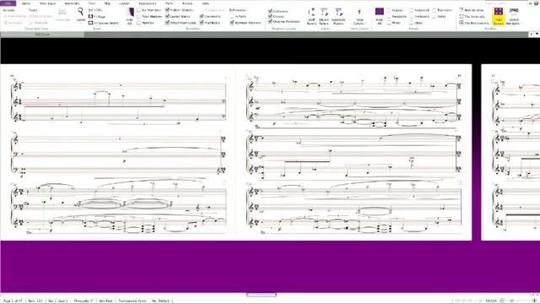Toggle Object Rulers

pos(324,16)
